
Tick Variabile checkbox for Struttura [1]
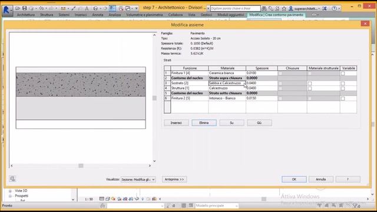point(343,88)
